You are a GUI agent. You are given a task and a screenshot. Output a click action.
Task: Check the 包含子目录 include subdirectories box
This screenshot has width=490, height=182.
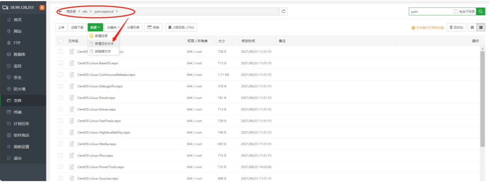(x=456, y=11)
